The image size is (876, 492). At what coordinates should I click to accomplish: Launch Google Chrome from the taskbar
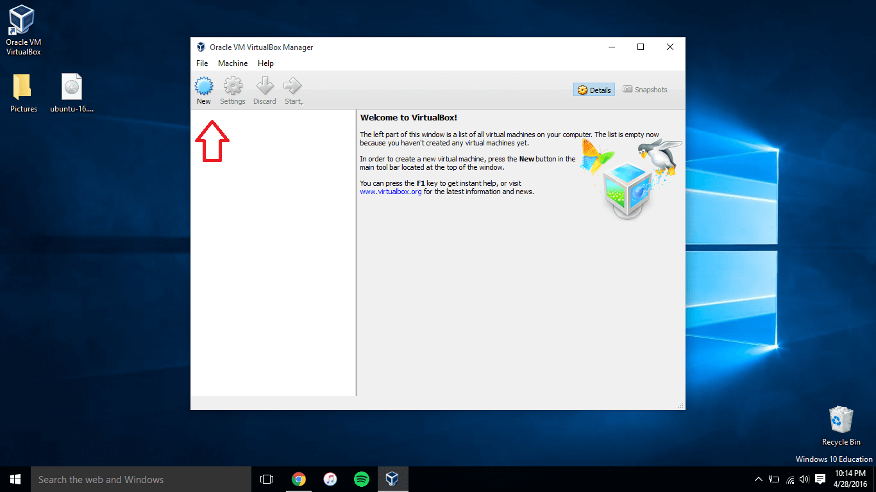pyautogui.click(x=298, y=479)
